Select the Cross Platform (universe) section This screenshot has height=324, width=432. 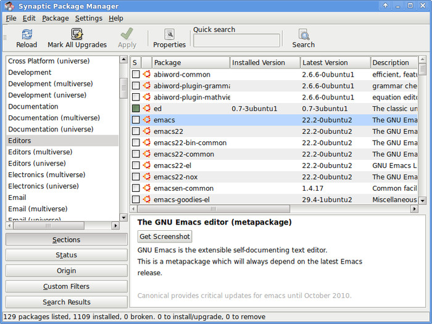(62, 61)
